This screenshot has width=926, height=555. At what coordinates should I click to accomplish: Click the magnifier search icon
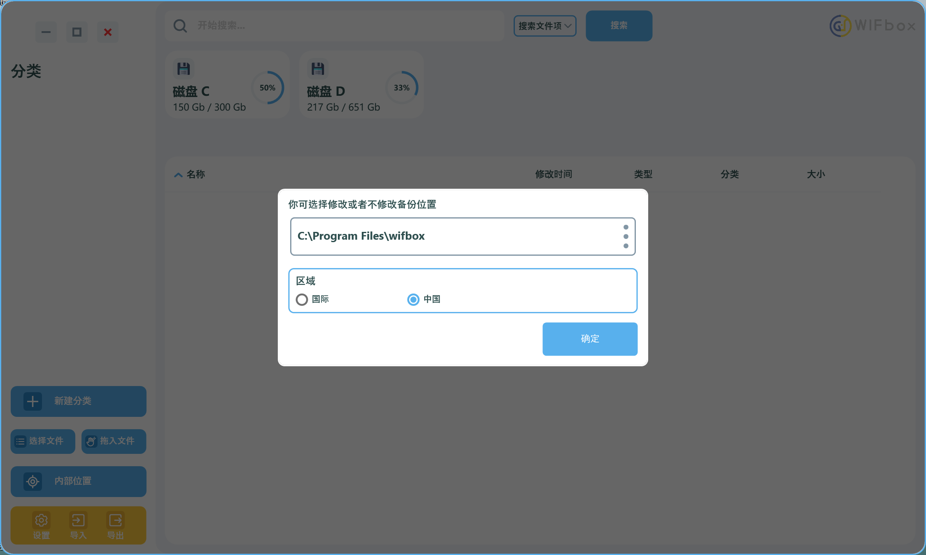(x=180, y=26)
